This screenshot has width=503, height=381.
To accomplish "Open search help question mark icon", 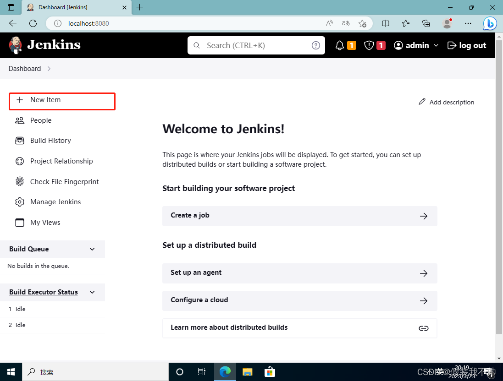I will pyautogui.click(x=315, y=45).
